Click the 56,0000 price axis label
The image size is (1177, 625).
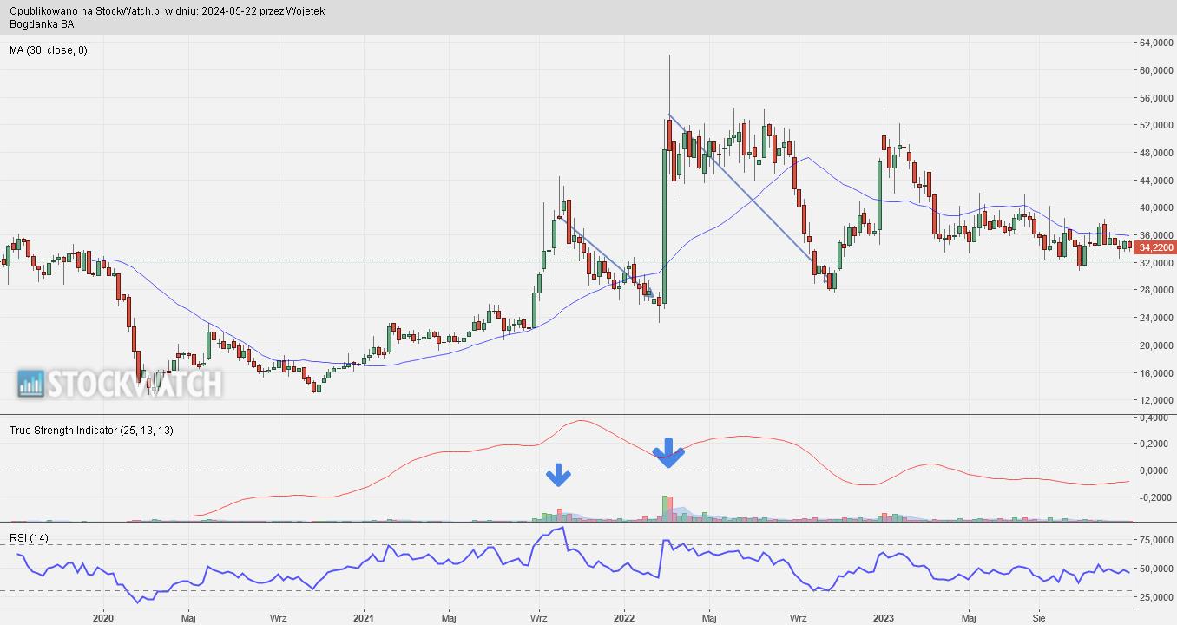[1157, 98]
